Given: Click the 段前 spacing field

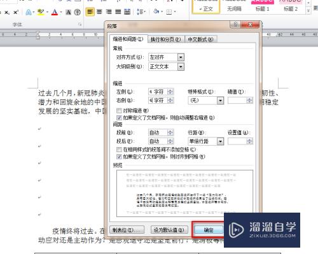Looking at the screenshot, I should (x=158, y=132).
